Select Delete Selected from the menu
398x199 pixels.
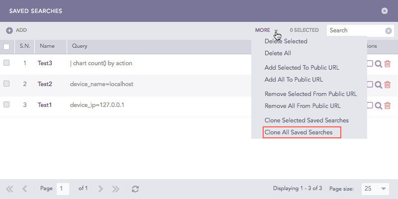tap(286, 41)
